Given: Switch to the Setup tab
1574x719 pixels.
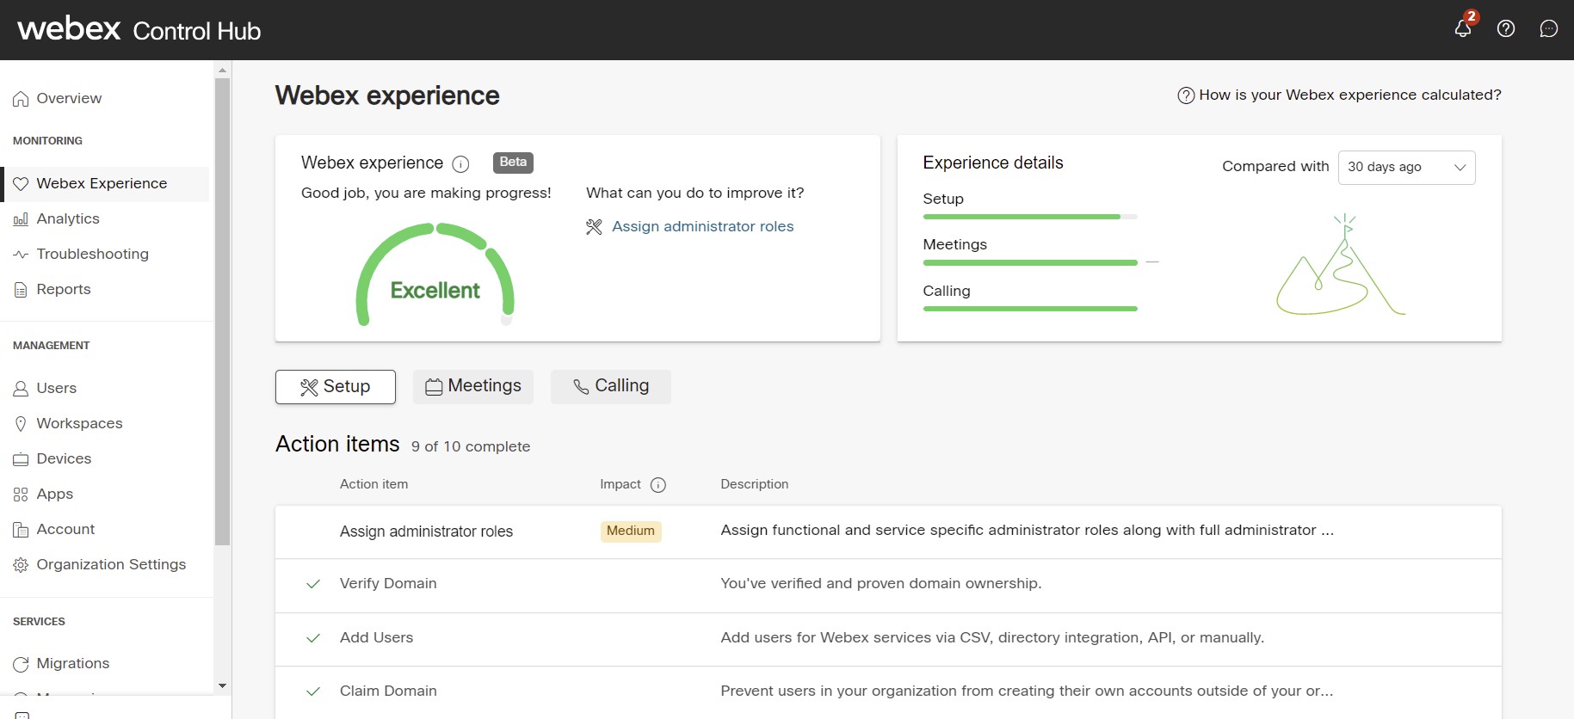Looking at the screenshot, I should 336,387.
